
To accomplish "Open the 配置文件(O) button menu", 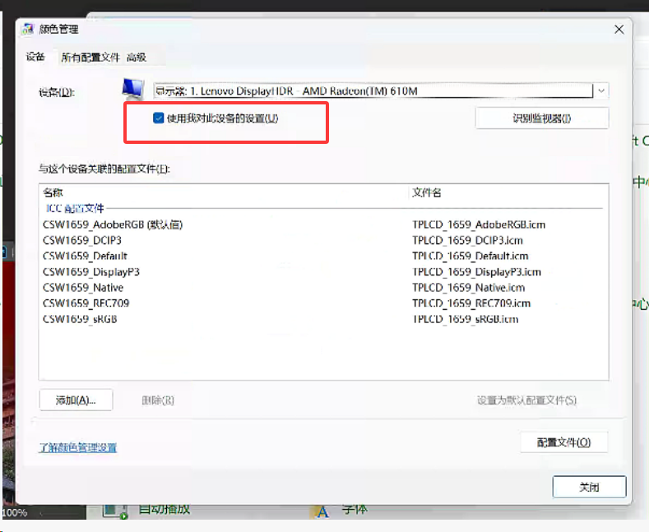I will point(563,442).
